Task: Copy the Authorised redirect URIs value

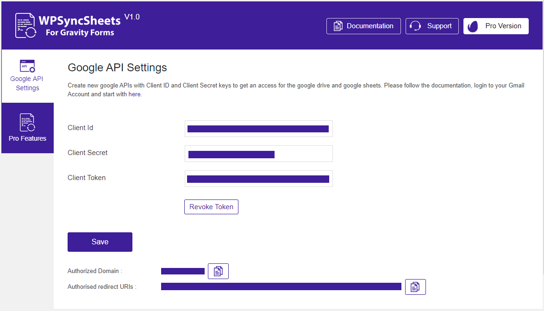Action: [415, 287]
